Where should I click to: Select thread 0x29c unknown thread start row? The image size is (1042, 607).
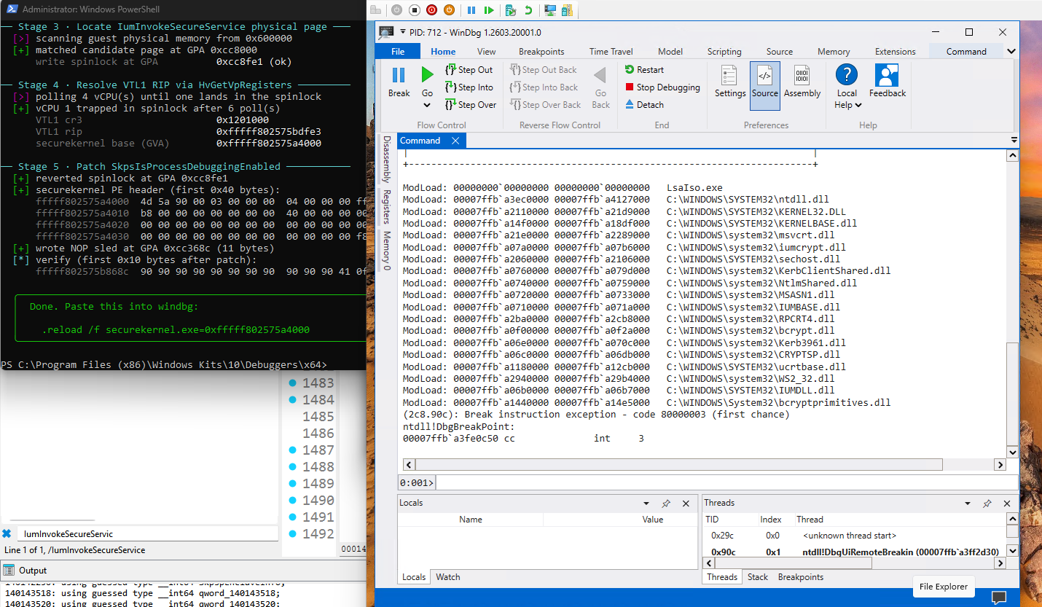click(853, 536)
